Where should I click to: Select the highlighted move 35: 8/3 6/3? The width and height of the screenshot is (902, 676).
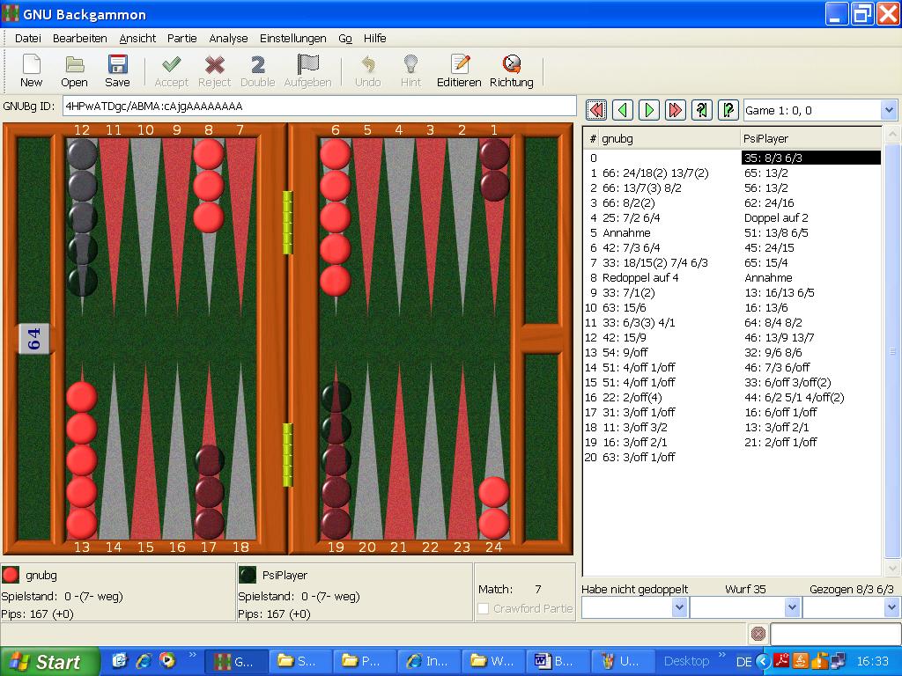(811, 158)
